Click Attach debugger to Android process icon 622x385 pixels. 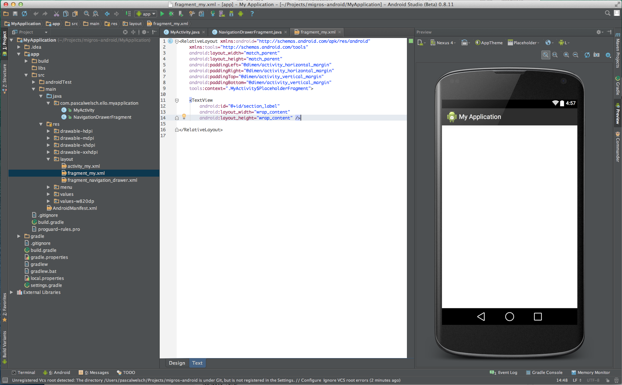click(181, 14)
